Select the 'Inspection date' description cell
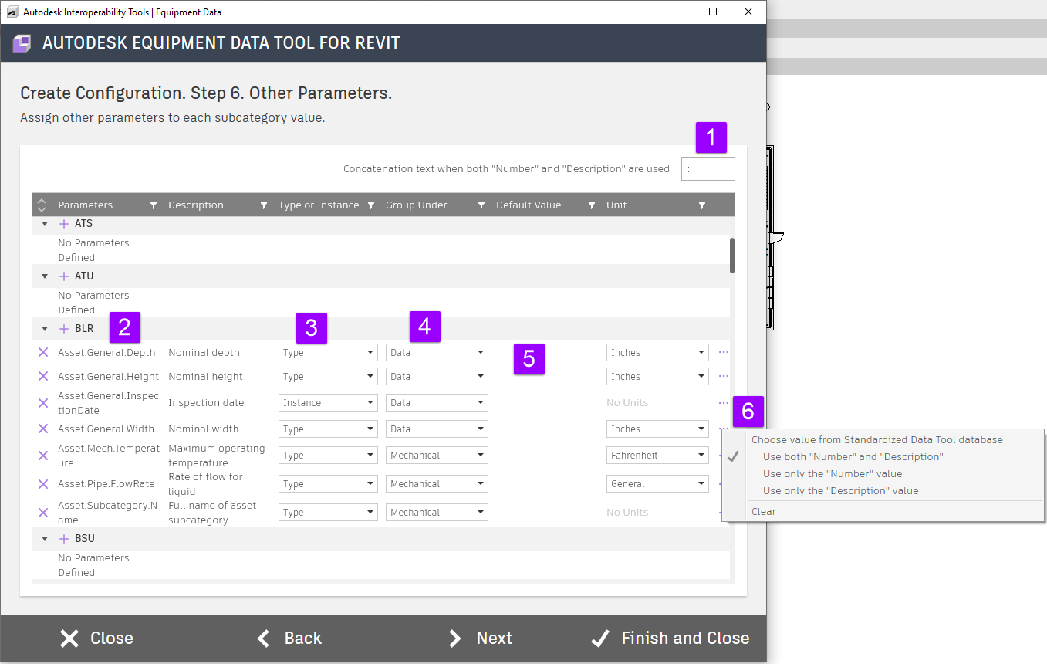The height and width of the screenshot is (664, 1047). [x=206, y=403]
